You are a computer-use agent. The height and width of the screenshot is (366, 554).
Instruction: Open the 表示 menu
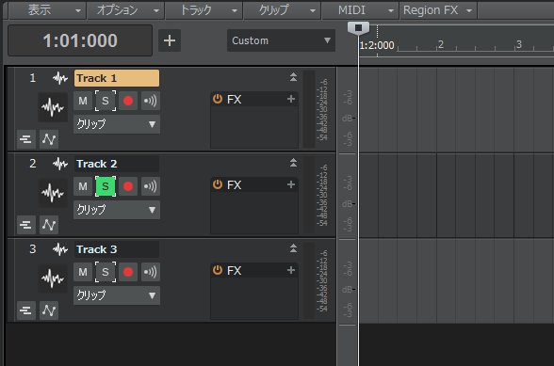(47, 10)
